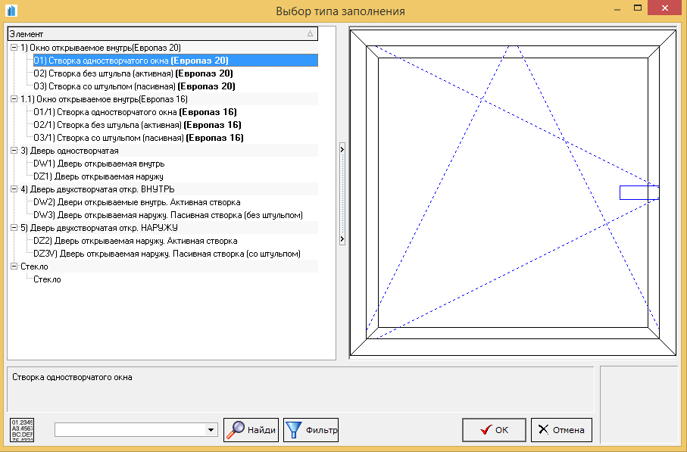687x452 pixels.
Task: Click the blue handle in the sash preview
Action: point(639,193)
